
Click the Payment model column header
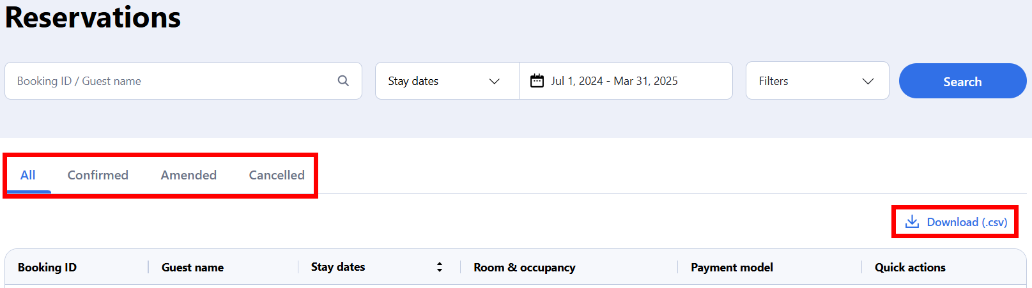tap(732, 268)
